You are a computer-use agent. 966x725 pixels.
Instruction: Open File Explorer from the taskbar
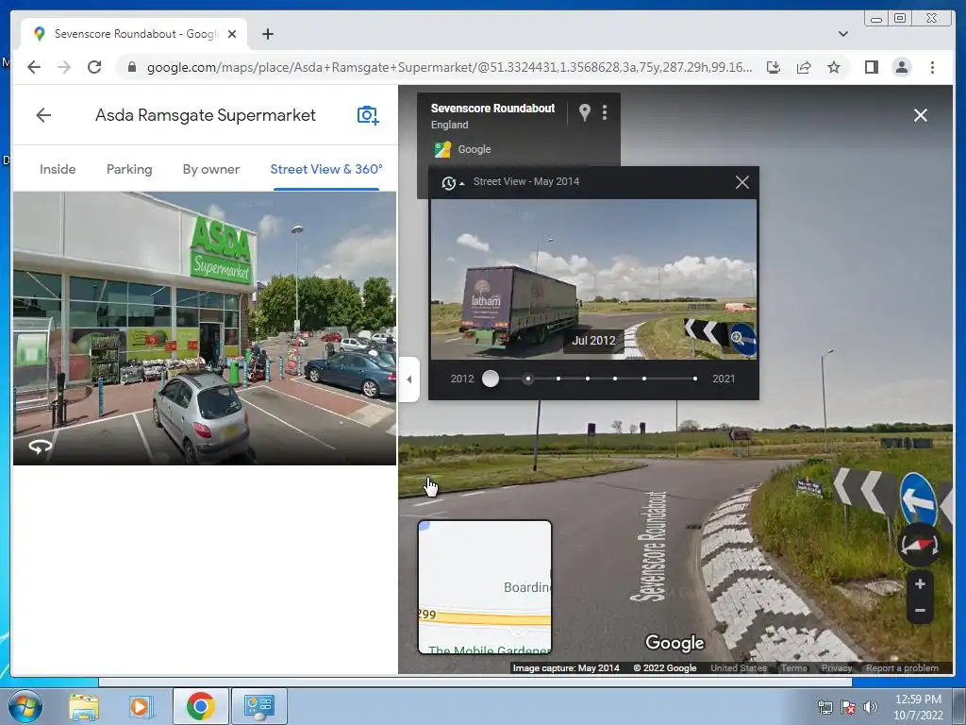(84, 706)
